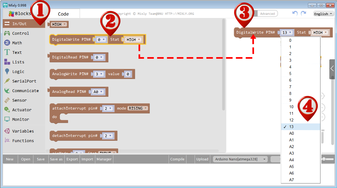Click the Undo arrow icon
The width and height of the screenshot is (337, 188).
coord(295,13)
